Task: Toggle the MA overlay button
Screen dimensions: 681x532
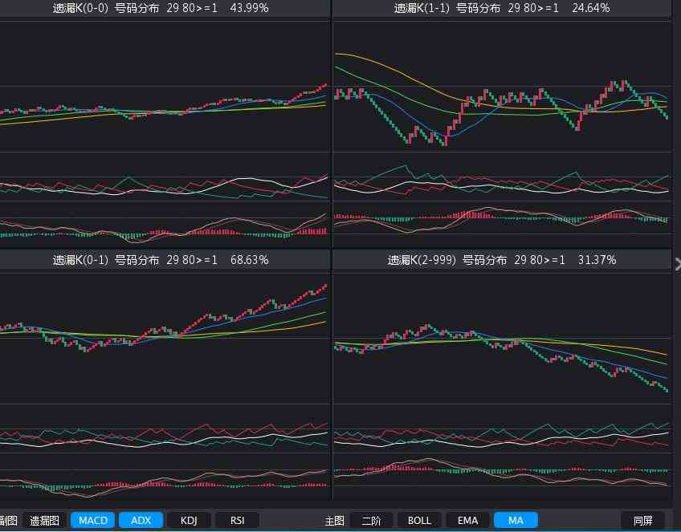Action: point(516,520)
